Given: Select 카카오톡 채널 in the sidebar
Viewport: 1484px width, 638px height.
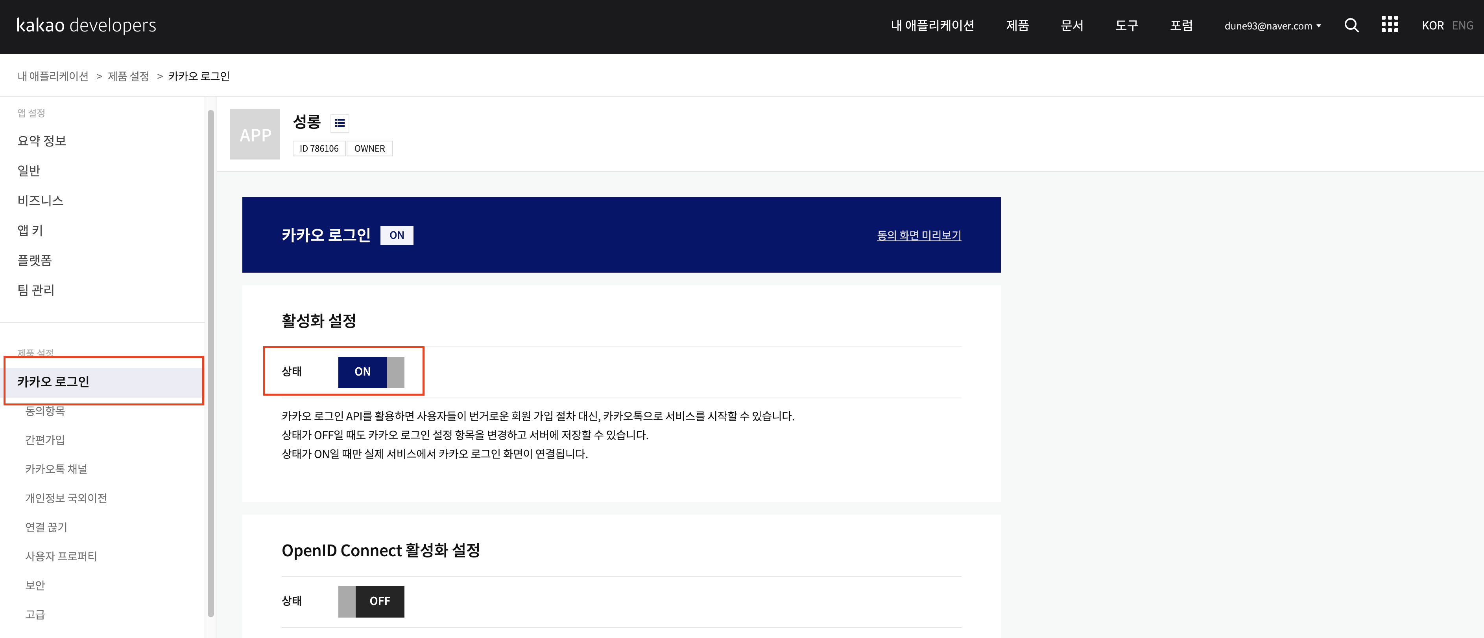Looking at the screenshot, I should pos(56,469).
